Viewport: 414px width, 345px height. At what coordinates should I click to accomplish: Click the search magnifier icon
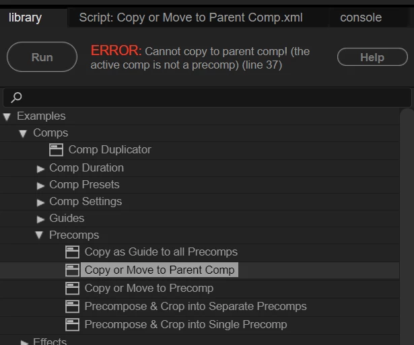pyautogui.click(x=17, y=98)
